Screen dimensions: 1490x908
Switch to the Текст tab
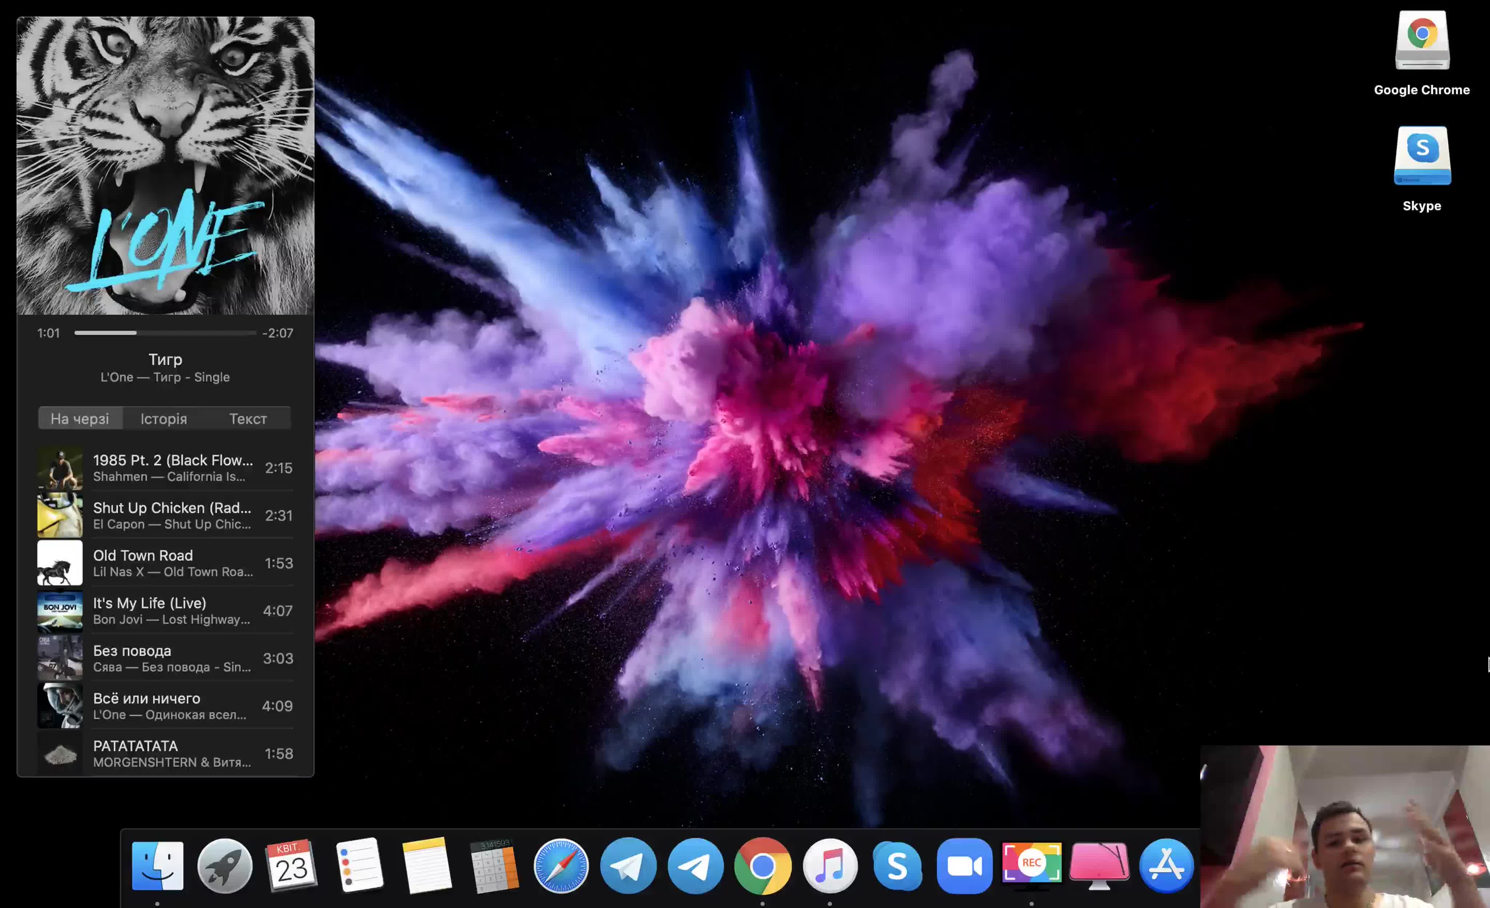coord(248,419)
